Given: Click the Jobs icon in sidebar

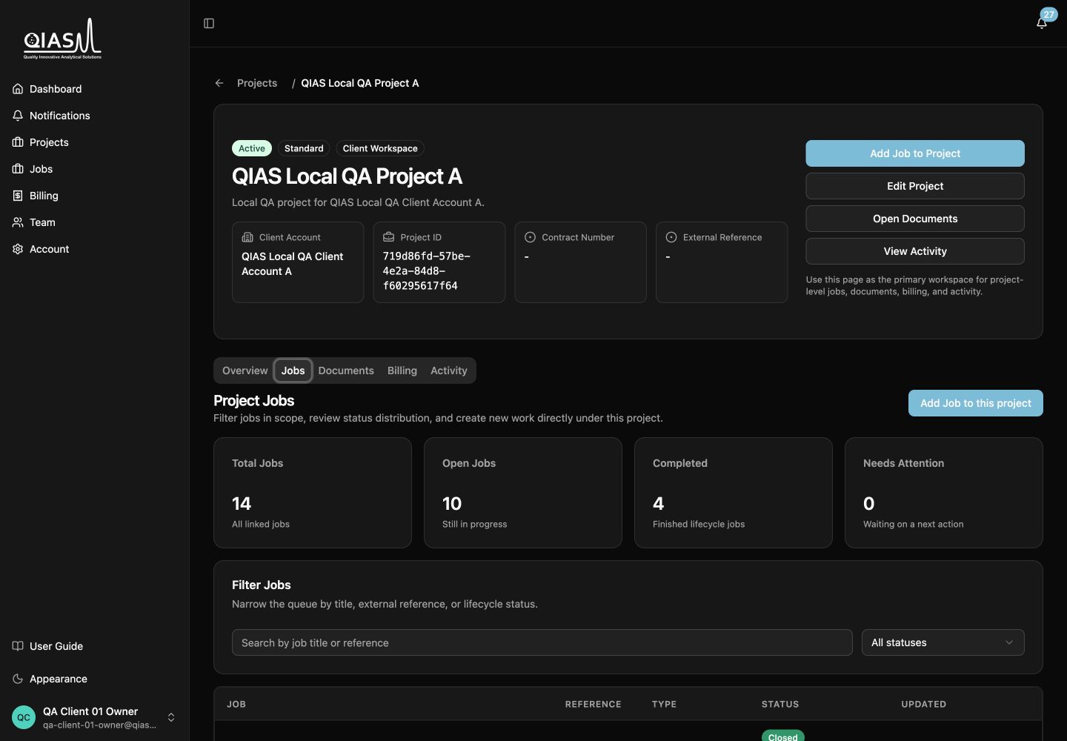Looking at the screenshot, I should pos(18,169).
